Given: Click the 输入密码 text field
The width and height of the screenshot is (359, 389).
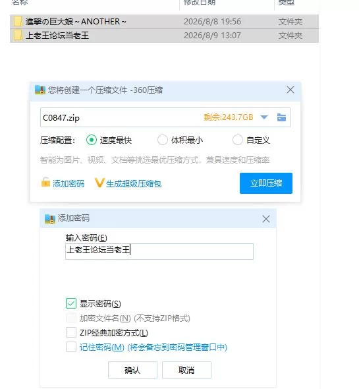Looking at the screenshot, I should 159,251.
